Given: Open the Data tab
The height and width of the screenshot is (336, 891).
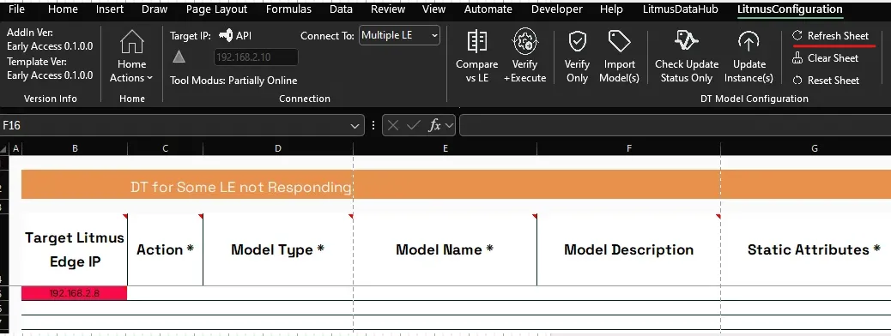Looking at the screenshot, I should (341, 9).
